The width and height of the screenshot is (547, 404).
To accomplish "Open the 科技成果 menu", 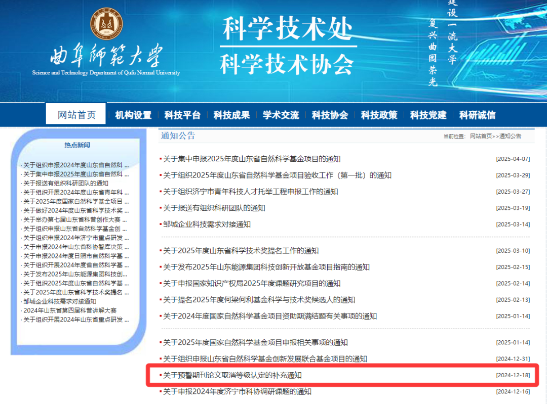I will [232, 115].
